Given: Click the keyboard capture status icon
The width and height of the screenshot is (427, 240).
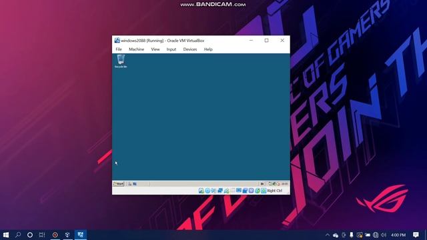Looking at the screenshot, I should tap(264, 191).
